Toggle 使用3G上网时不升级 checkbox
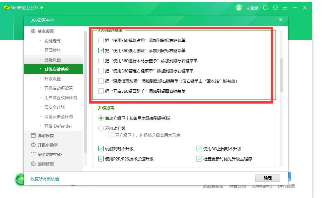Screen dimensions: 324x198 [x=199, y=149]
